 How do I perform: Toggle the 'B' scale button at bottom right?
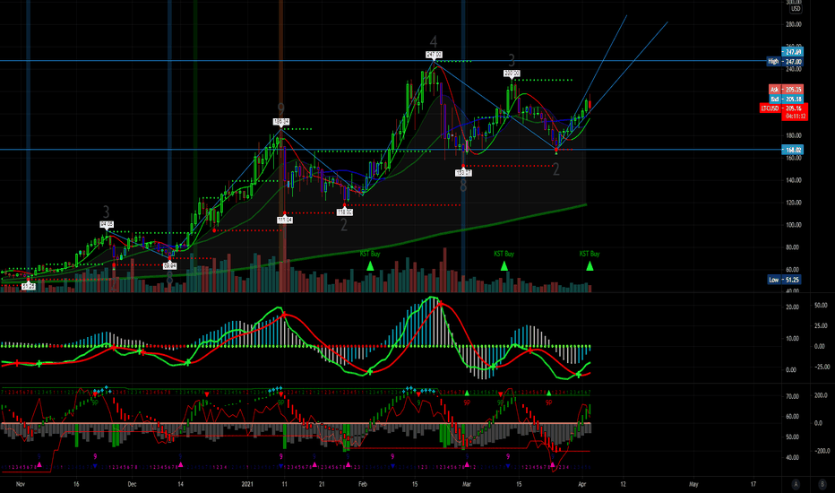[x=822, y=484]
